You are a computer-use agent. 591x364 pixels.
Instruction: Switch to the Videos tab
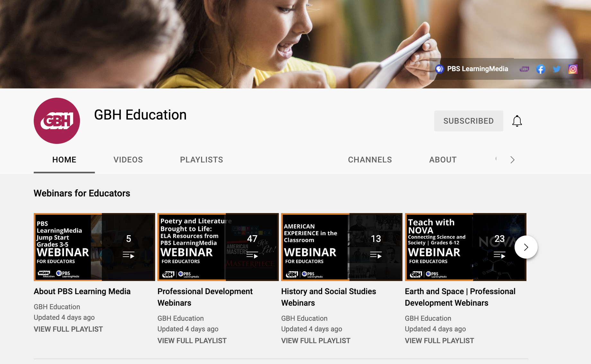pyautogui.click(x=128, y=160)
